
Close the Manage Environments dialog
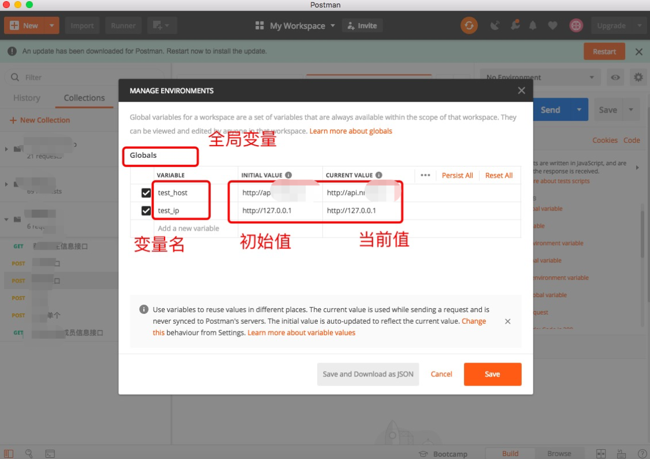coord(522,90)
